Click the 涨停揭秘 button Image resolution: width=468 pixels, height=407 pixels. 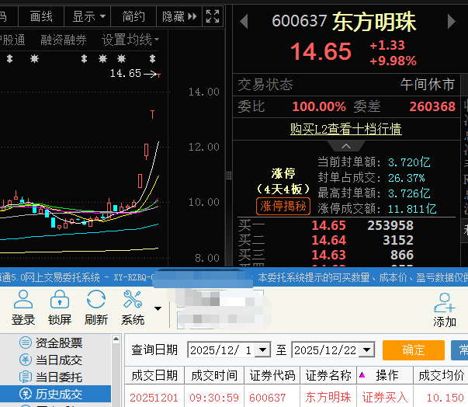click(283, 206)
